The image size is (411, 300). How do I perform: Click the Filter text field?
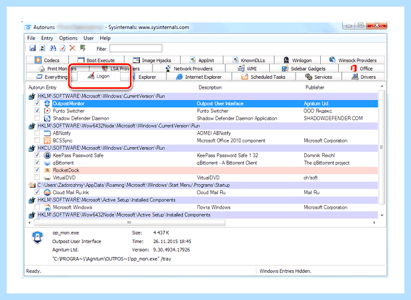pyautogui.click(x=136, y=48)
